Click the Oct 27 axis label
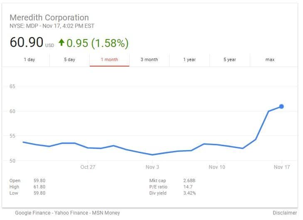The image size is (303, 220). 88,167
